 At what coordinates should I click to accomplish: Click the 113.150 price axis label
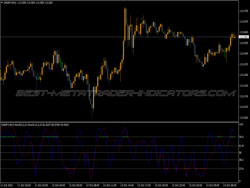(x=244, y=96)
